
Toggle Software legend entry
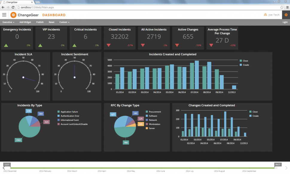pyautogui.click(x=152, y=116)
